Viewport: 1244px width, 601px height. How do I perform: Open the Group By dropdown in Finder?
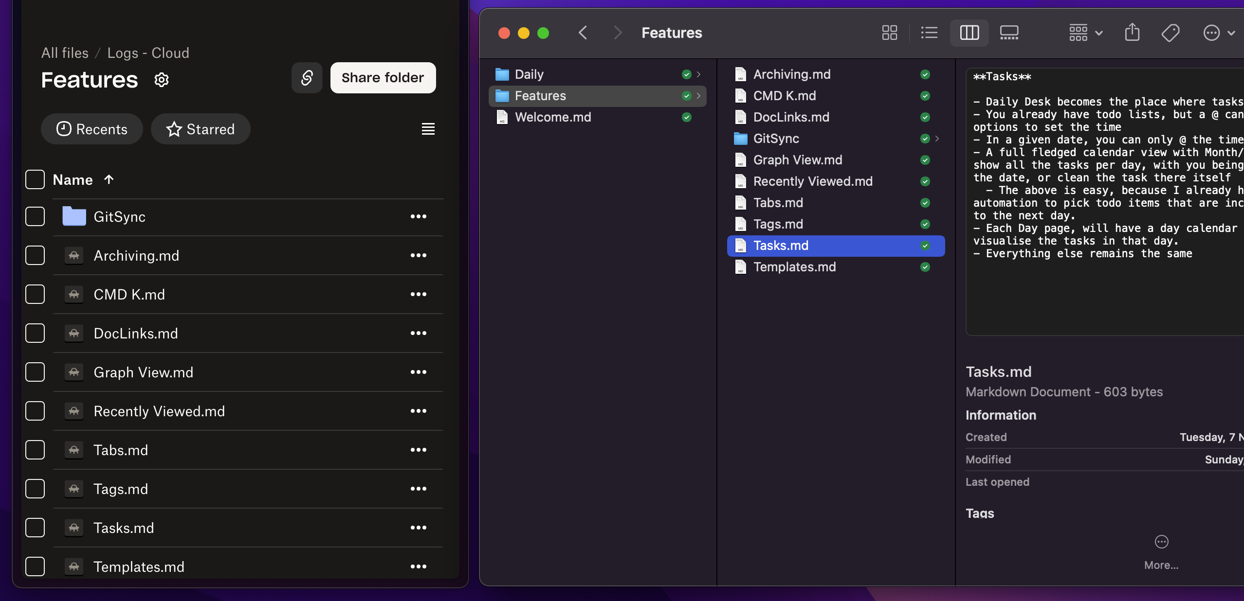coord(1084,33)
